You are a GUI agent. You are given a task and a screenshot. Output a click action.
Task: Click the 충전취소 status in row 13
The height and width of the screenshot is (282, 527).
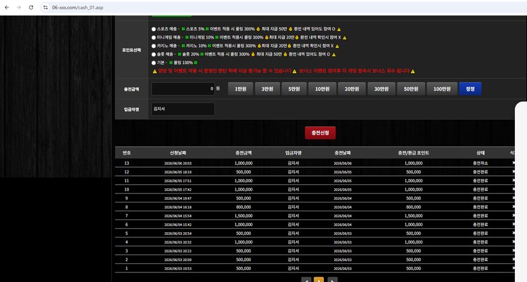click(480, 163)
